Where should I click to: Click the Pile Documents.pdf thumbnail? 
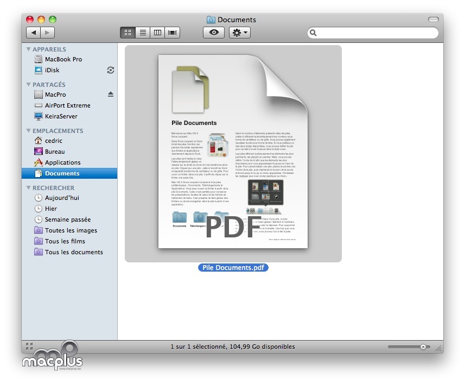tap(233, 153)
